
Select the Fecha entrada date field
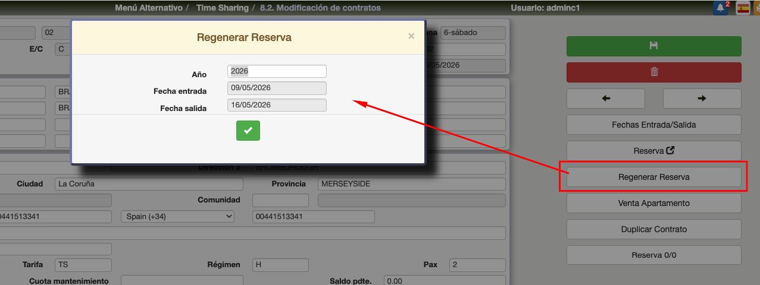(x=277, y=88)
